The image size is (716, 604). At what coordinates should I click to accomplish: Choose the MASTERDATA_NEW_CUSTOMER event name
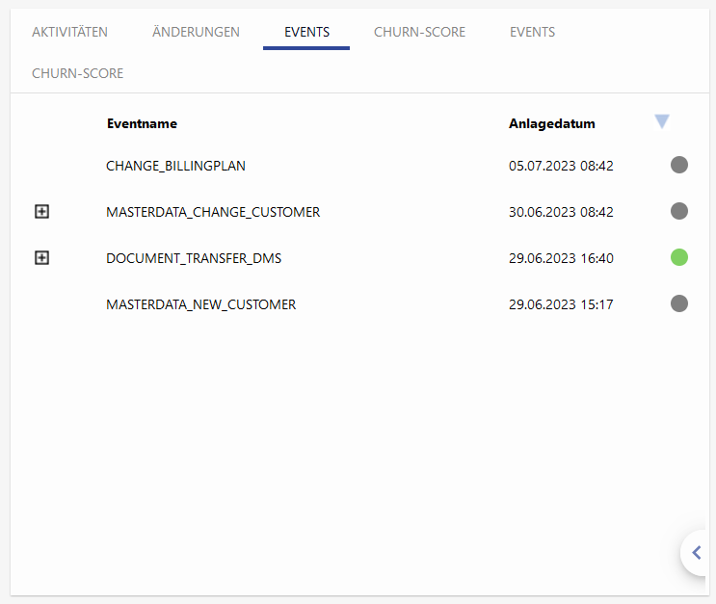click(x=200, y=304)
